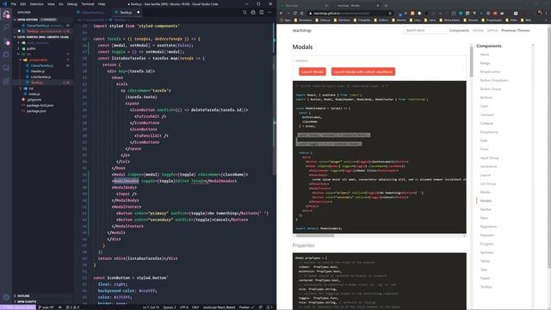
Task: Open the Debug menu in VS Code
Action: (72, 3)
